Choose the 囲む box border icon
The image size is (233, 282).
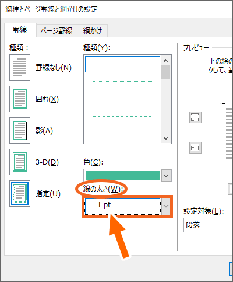20,99
